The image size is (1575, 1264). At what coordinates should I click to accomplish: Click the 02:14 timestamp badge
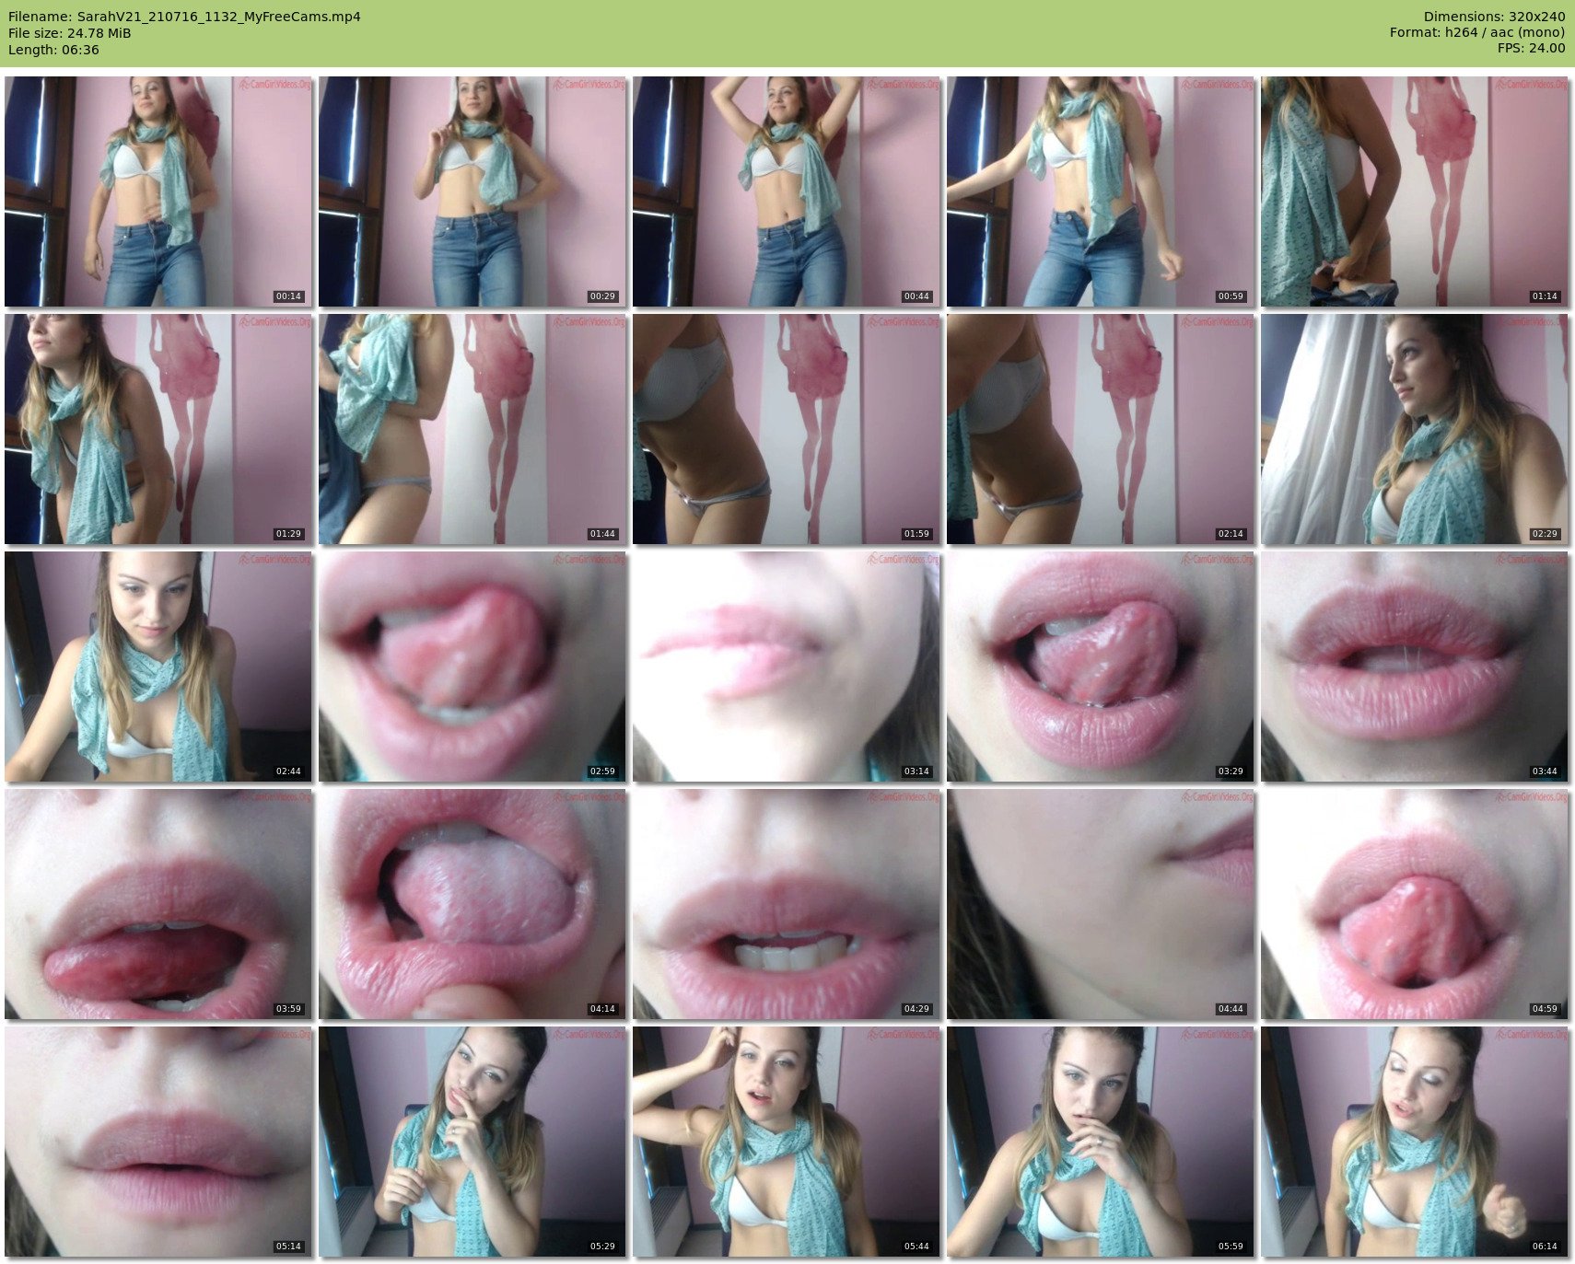[x=1231, y=534]
